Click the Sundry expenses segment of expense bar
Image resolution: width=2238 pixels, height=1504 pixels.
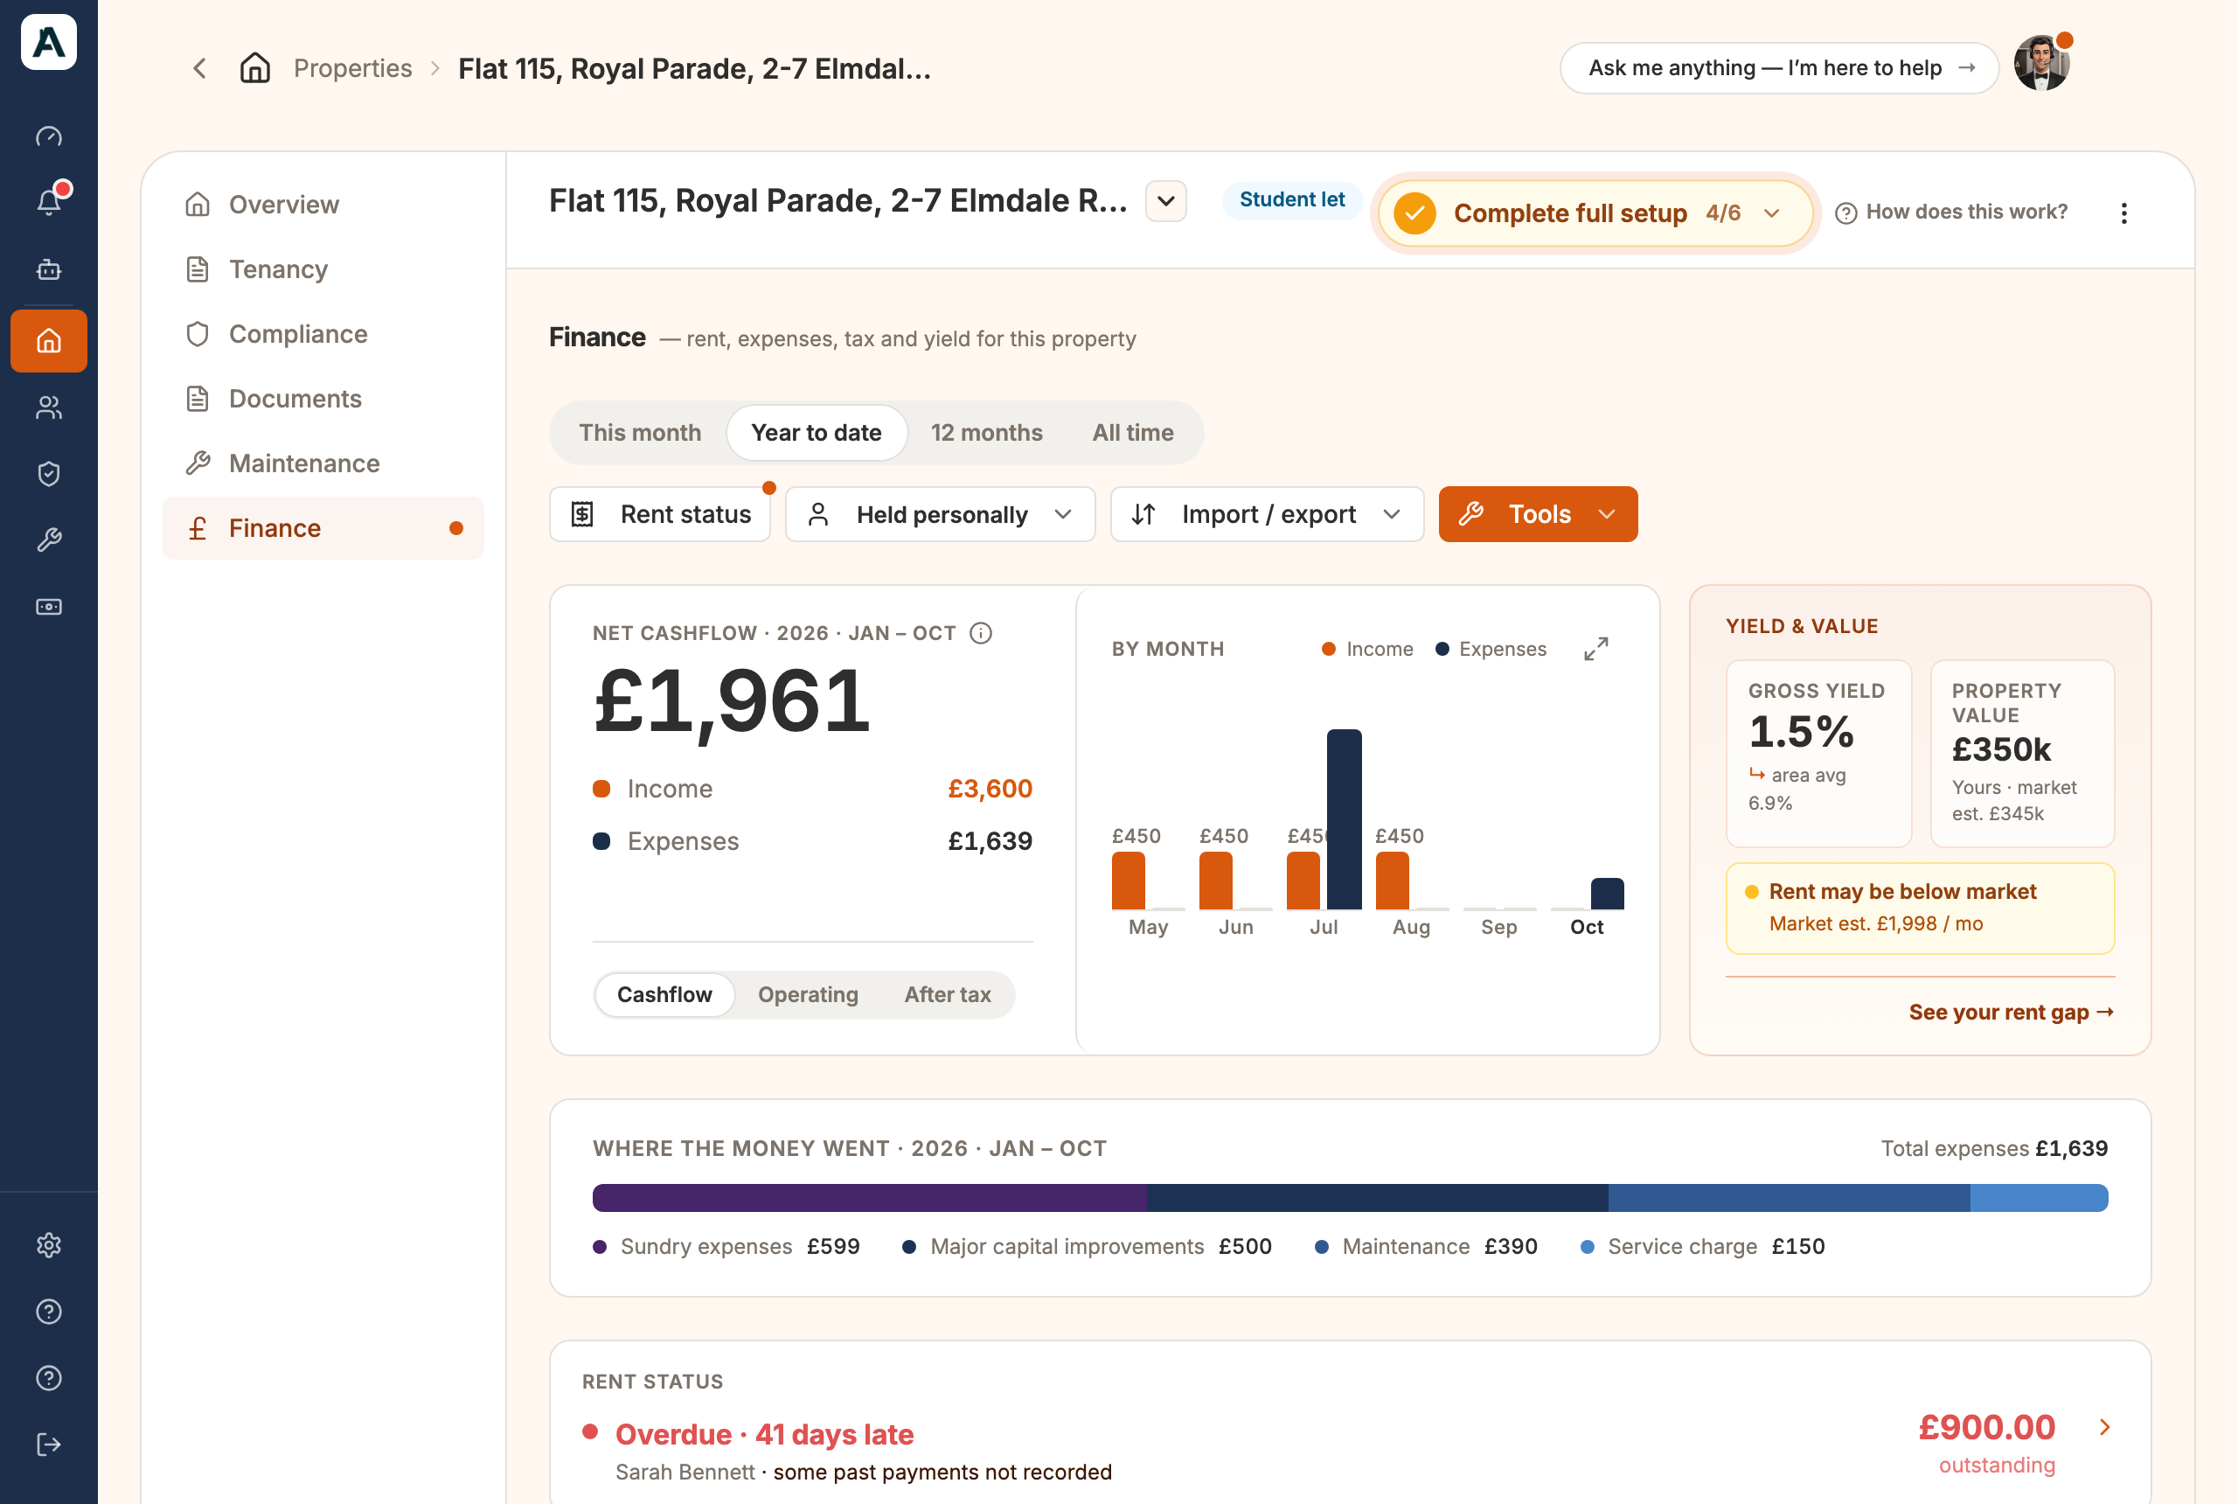point(870,1198)
